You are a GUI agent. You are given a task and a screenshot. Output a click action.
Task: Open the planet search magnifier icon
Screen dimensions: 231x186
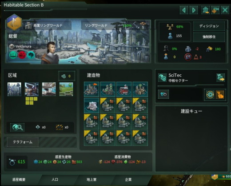coord(17,127)
